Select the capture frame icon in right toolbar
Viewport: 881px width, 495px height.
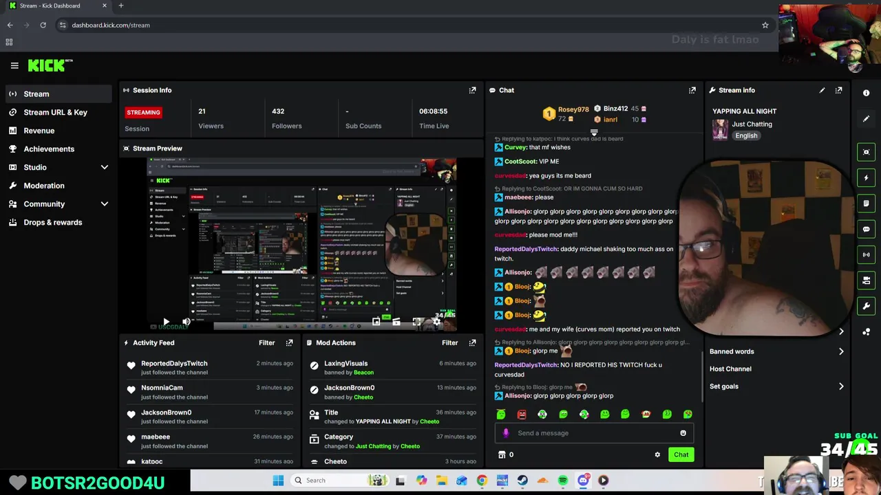(866, 152)
